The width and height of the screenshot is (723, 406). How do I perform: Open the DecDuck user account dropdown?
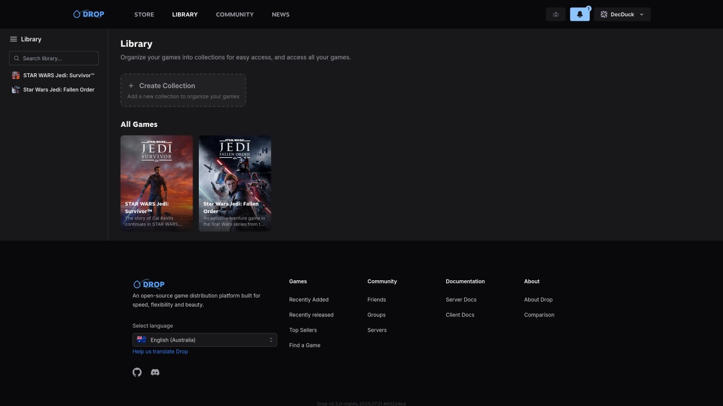tap(622, 15)
